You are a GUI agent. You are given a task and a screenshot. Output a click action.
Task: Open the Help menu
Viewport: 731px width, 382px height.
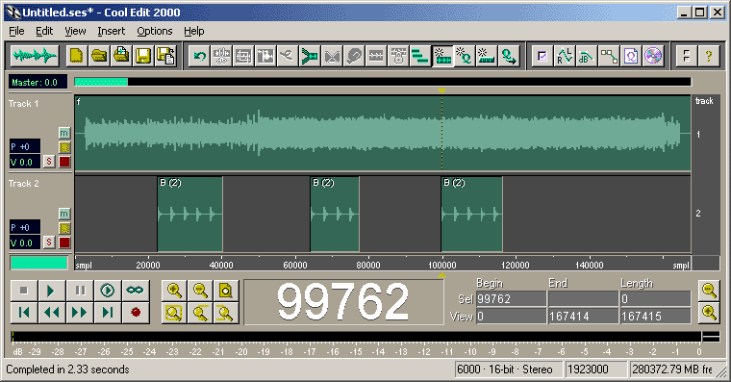pyautogui.click(x=194, y=31)
